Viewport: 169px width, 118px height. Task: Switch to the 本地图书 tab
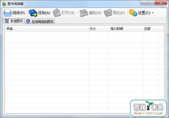(14, 21)
